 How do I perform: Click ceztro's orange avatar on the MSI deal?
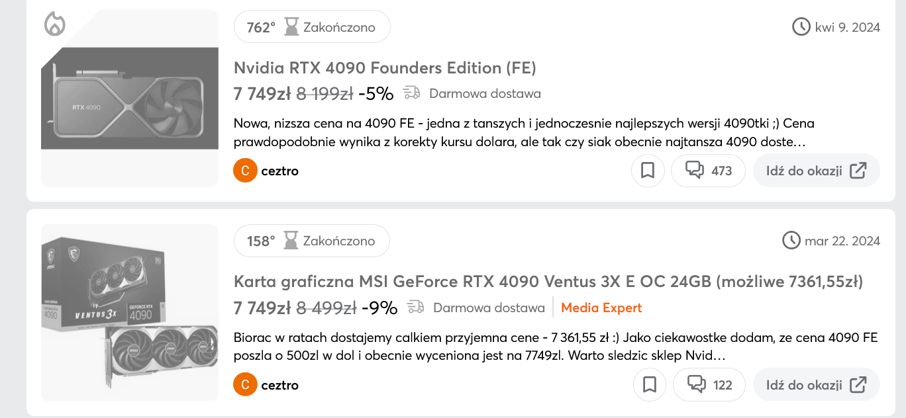point(245,386)
